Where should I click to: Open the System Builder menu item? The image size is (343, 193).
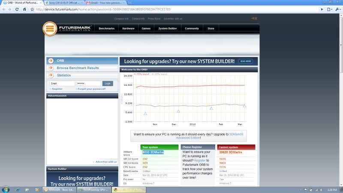[x=167, y=29]
